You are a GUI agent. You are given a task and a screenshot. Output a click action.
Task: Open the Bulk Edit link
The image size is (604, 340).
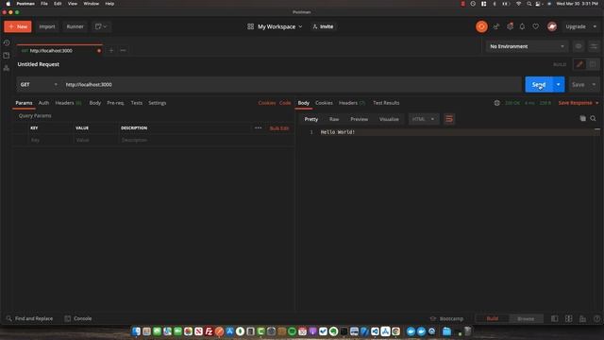[279, 128]
